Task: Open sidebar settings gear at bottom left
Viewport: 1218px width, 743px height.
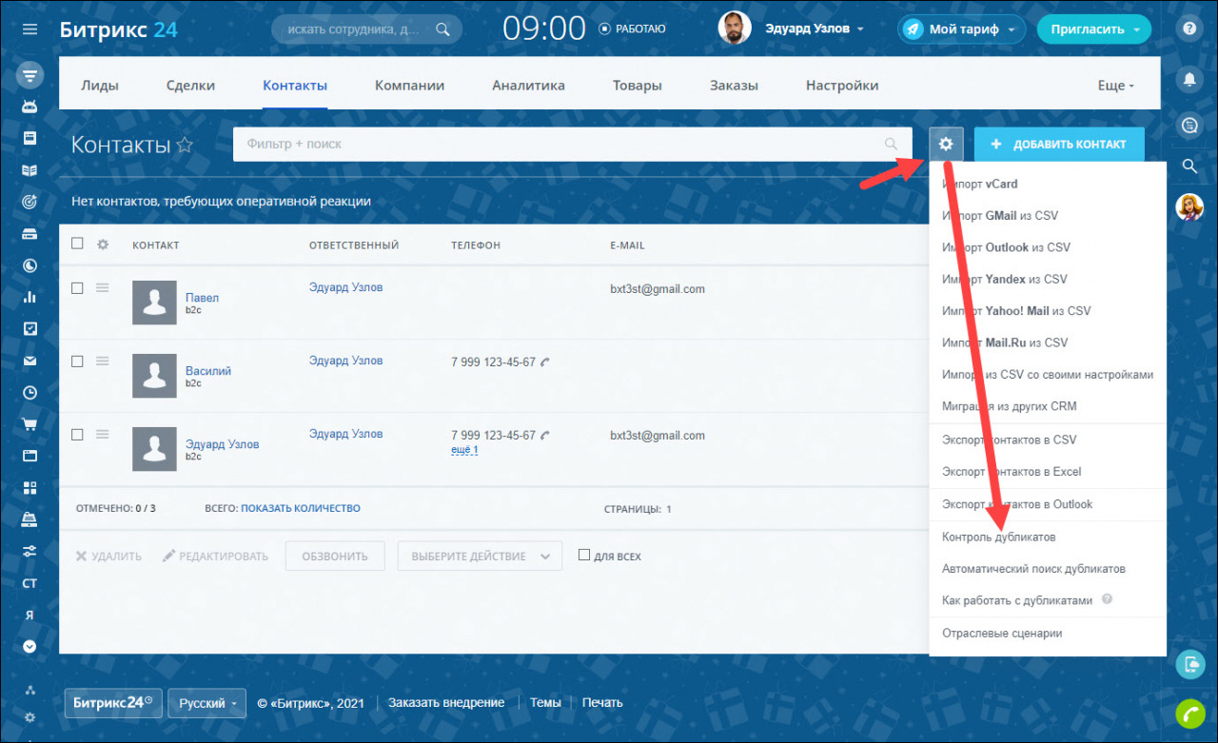Action: click(x=29, y=717)
